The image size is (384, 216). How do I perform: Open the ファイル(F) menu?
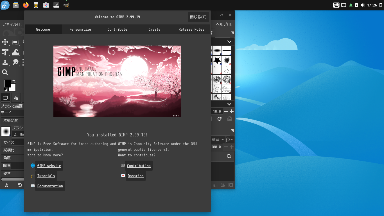tap(12, 24)
